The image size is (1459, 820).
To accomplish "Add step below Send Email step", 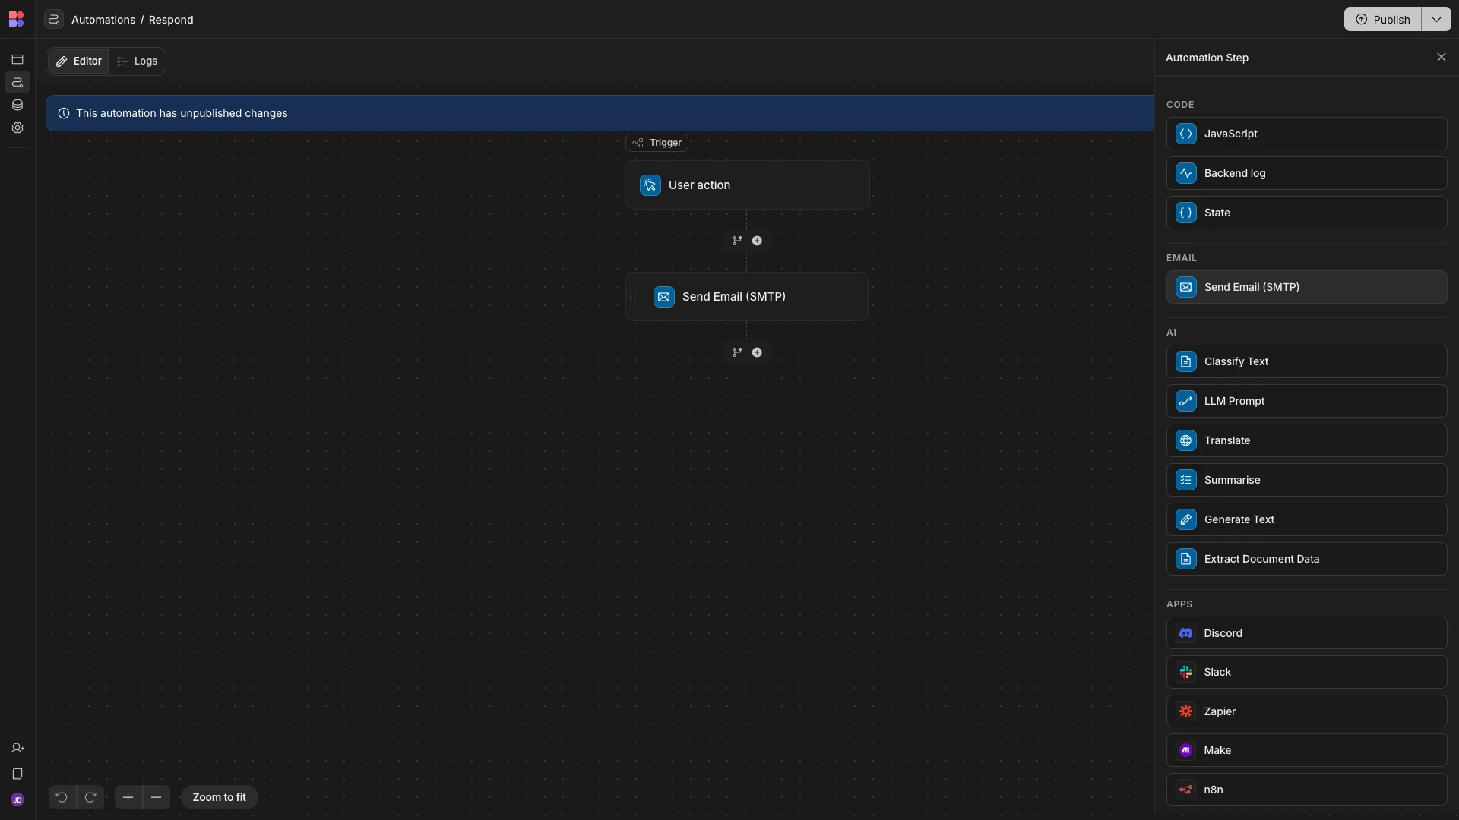I will [x=757, y=352].
